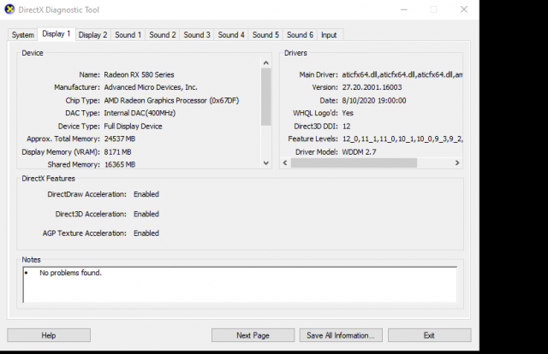Select the Display 1 tab
548x354 pixels.
[x=57, y=34]
